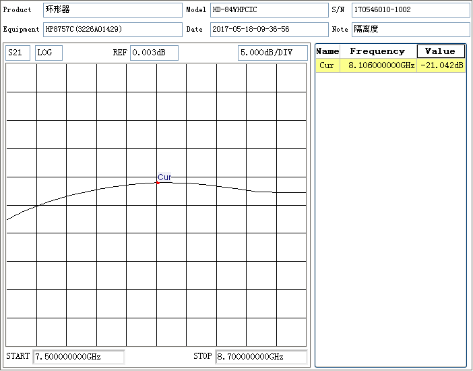Image resolution: width=473 pixels, height=371 pixels.
Task: Click the S/N label
Action: click(338, 10)
